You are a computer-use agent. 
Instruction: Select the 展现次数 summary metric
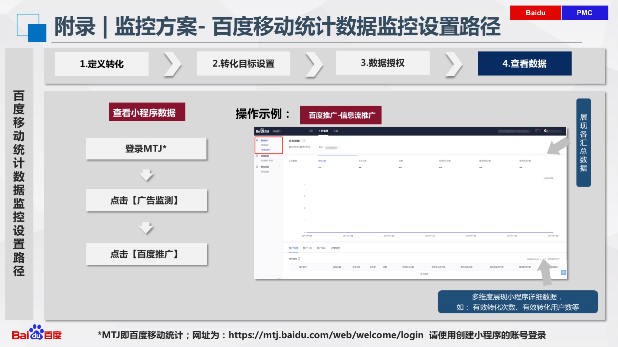322,161
